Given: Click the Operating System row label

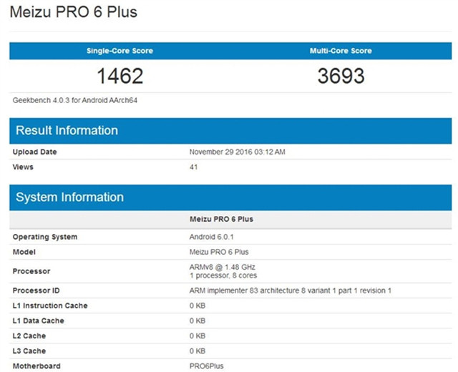Looking at the screenshot, I should click(x=45, y=237).
